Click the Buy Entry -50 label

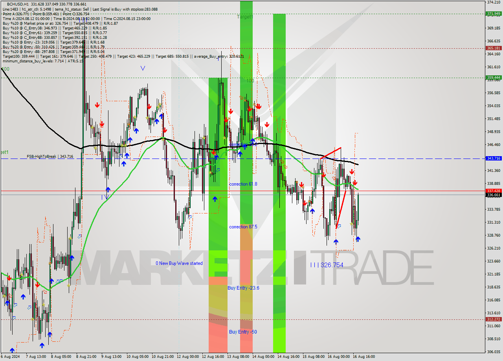243,332
